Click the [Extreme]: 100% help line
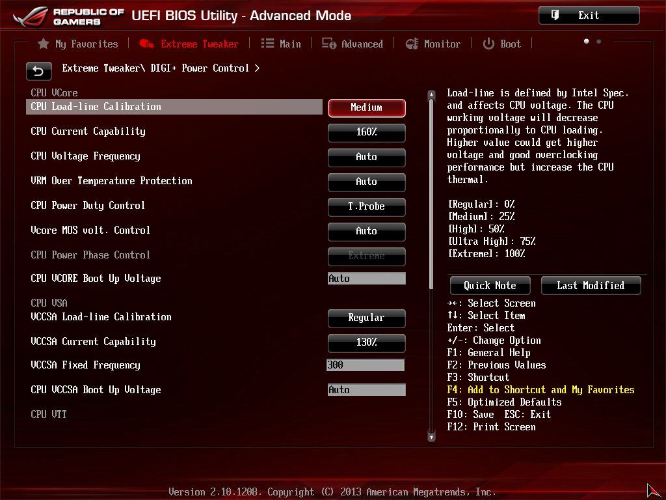 [487, 253]
